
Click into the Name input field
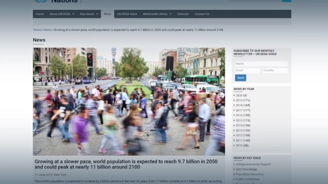(261, 64)
